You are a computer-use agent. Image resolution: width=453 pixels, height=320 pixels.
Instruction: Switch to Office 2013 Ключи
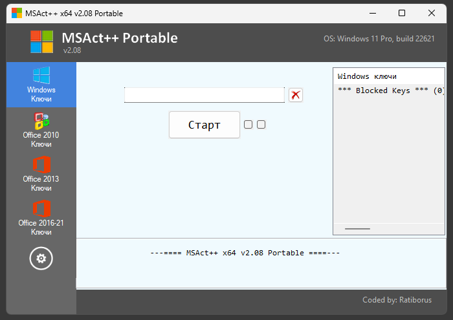click(x=41, y=173)
